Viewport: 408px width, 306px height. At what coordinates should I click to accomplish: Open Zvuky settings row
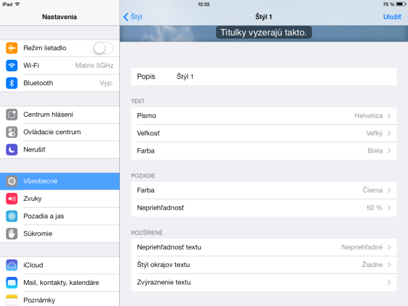point(59,198)
